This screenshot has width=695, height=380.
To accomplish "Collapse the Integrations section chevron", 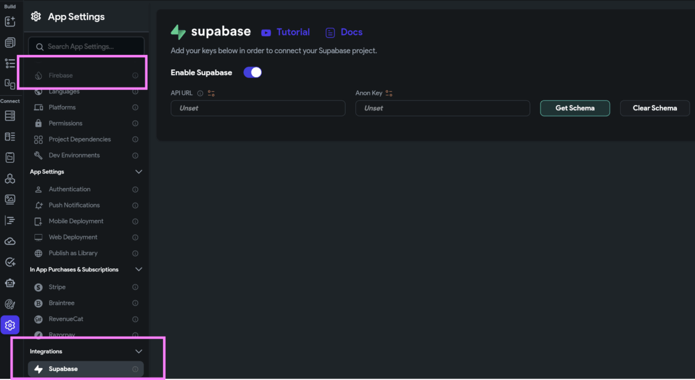I will click(x=138, y=352).
